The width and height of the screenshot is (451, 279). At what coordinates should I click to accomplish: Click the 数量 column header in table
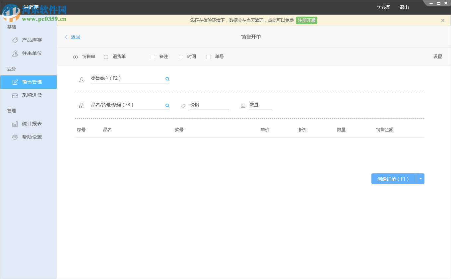pos(341,130)
